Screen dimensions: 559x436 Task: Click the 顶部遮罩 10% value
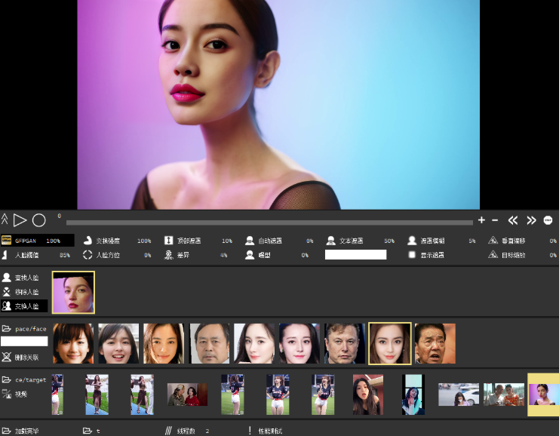[227, 241]
